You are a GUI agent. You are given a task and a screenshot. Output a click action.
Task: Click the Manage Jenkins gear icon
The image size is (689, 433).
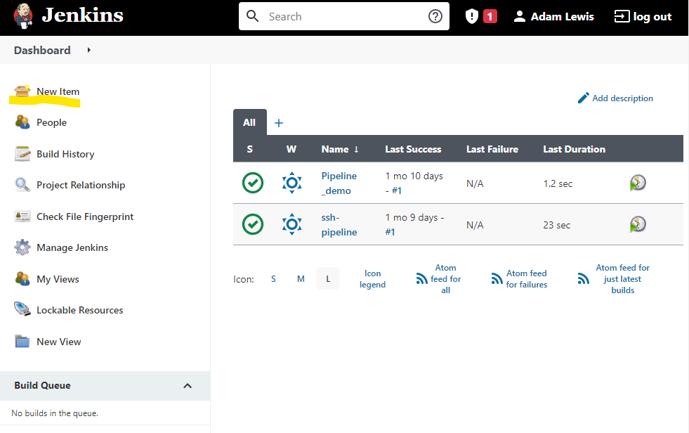point(22,247)
